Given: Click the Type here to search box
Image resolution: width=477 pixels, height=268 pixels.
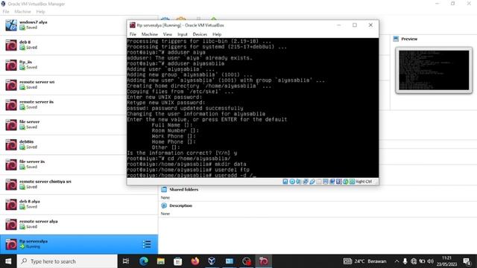Looking at the screenshot, I should [67, 261].
